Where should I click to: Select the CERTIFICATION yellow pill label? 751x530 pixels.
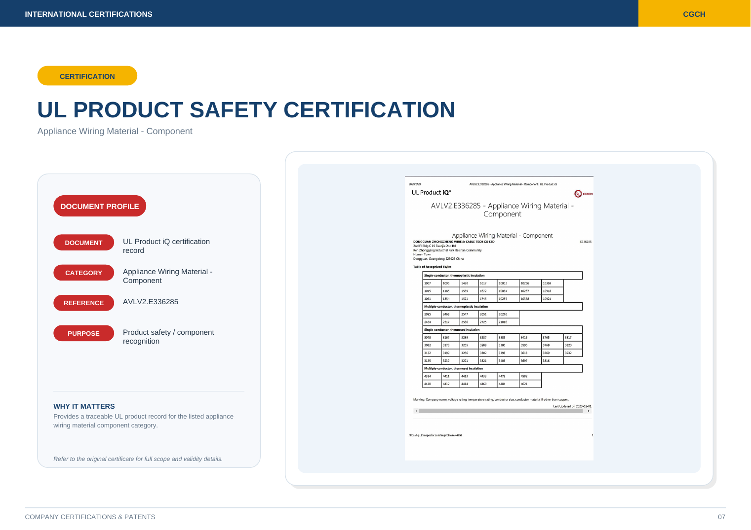click(x=87, y=76)
